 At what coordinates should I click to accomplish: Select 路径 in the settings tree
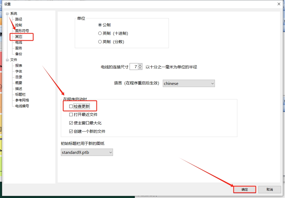click(18, 19)
